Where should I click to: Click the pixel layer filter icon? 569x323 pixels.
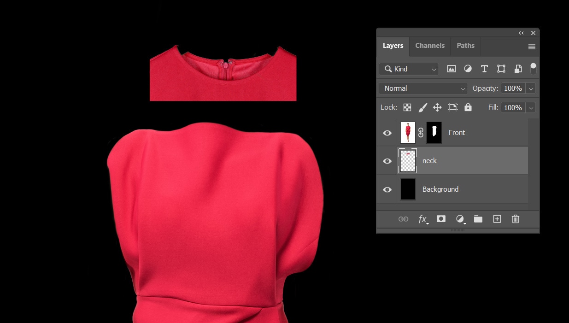point(452,69)
